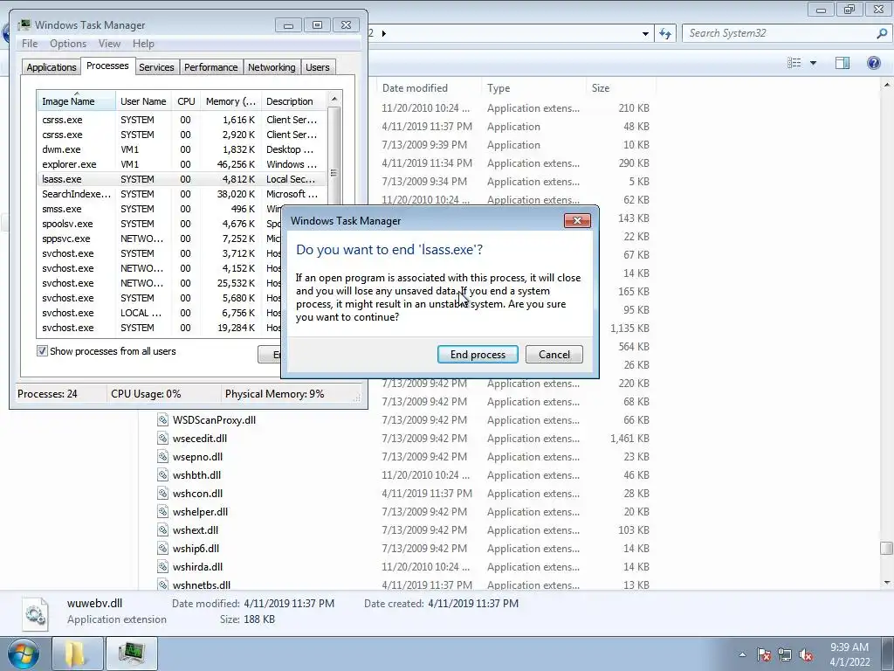Show hidden system tray icons
Viewport: 894px width, 671px height.
pyautogui.click(x=742, y=654)
